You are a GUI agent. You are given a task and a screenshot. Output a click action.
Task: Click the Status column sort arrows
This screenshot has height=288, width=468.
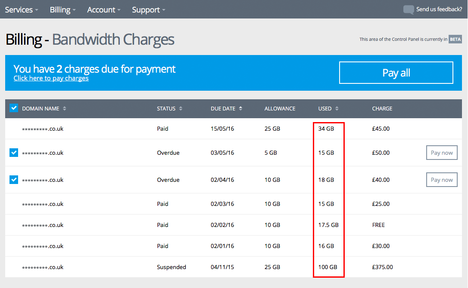(x=181, y=109)
